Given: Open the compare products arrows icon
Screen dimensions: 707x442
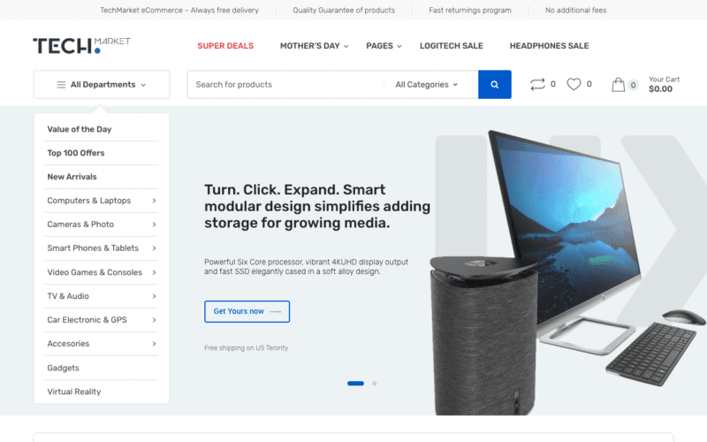Looking at the screenshot, I should pyautogui.click(x=537, y=84).
